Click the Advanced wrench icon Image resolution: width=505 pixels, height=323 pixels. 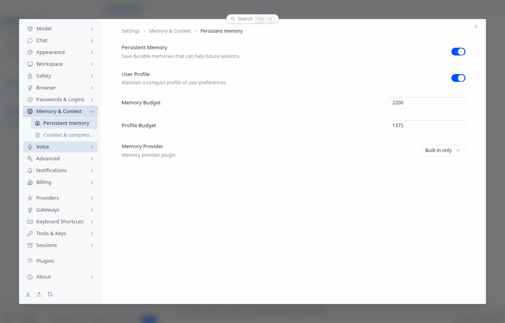pos(30,159)
